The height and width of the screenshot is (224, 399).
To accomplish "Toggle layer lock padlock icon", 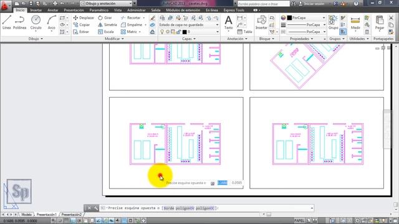I will click(178, 32).
